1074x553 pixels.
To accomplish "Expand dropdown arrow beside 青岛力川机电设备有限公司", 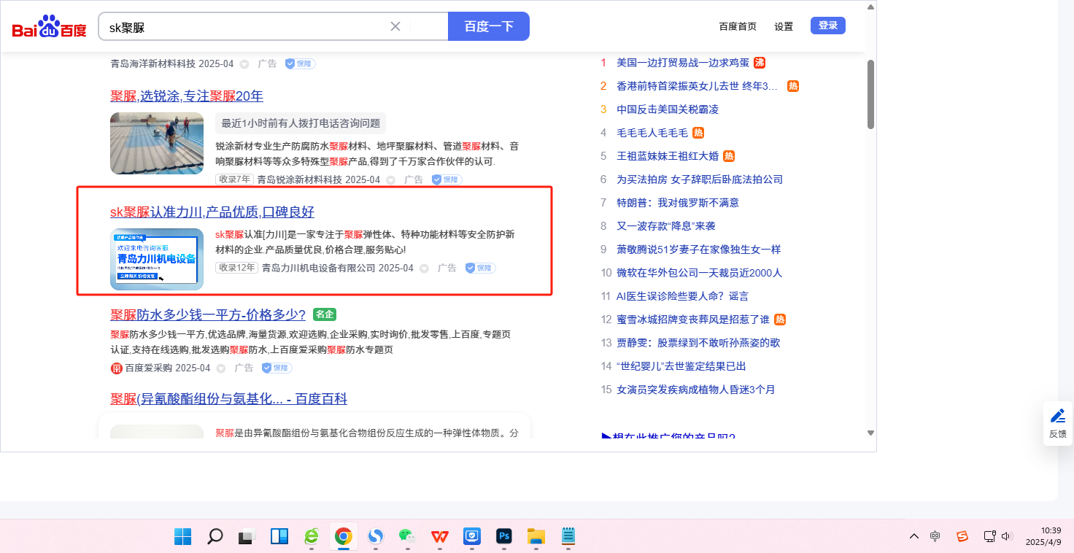I will pos(425,268).
